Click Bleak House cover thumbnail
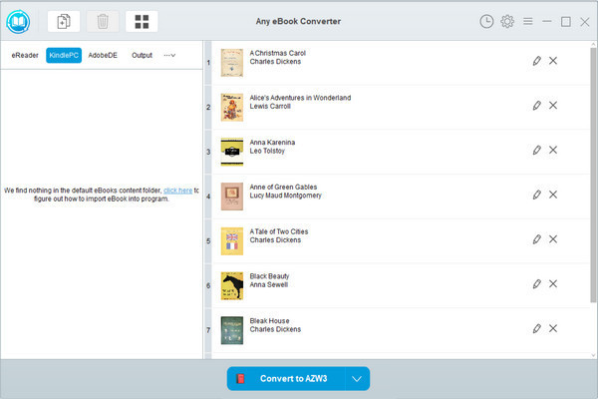The image size is (598, 399). pyautogui.click(x=232, y=330)
